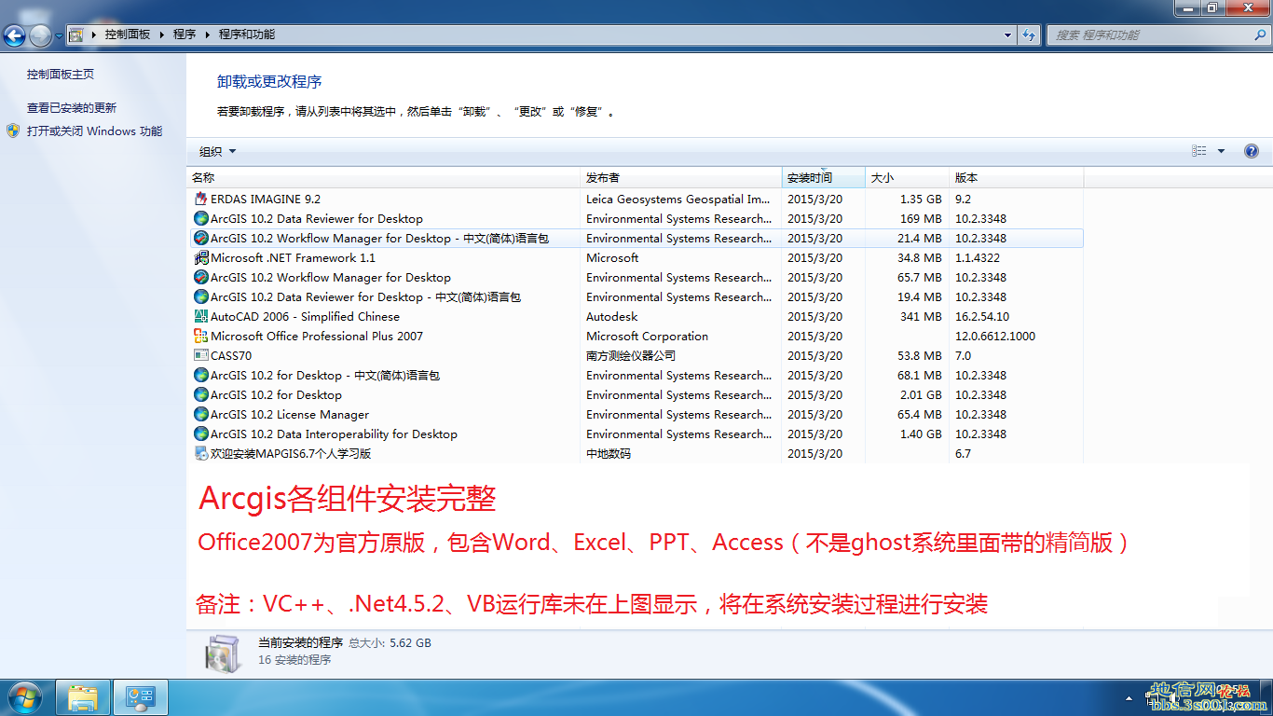Click the address bar folder icon
The image size is (1273, 716).
pos(76,34)
